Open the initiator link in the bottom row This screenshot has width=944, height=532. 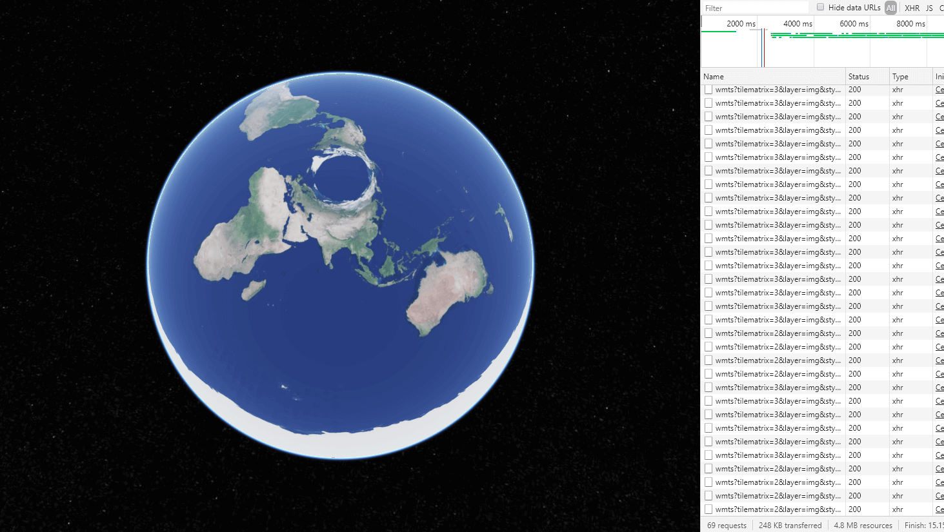(x=939, y=509)
